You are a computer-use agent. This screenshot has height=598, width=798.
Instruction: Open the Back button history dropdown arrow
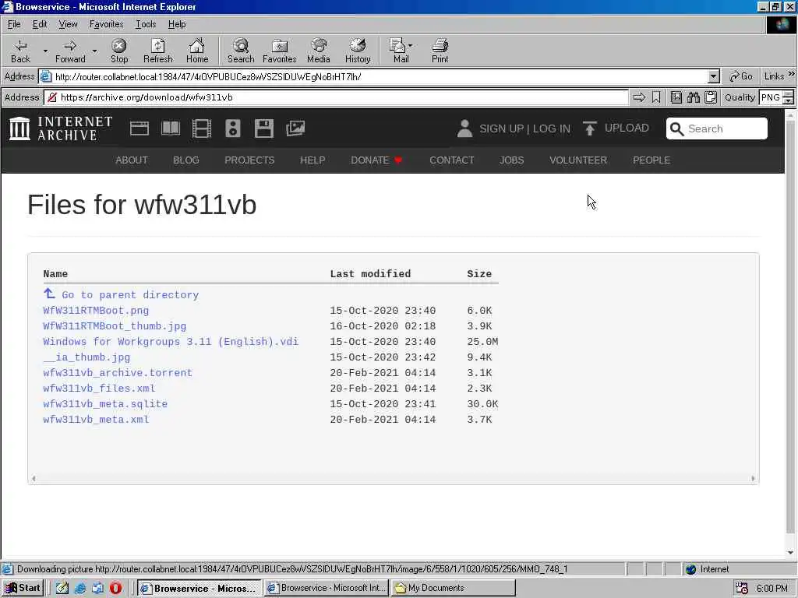click(44, 51)
